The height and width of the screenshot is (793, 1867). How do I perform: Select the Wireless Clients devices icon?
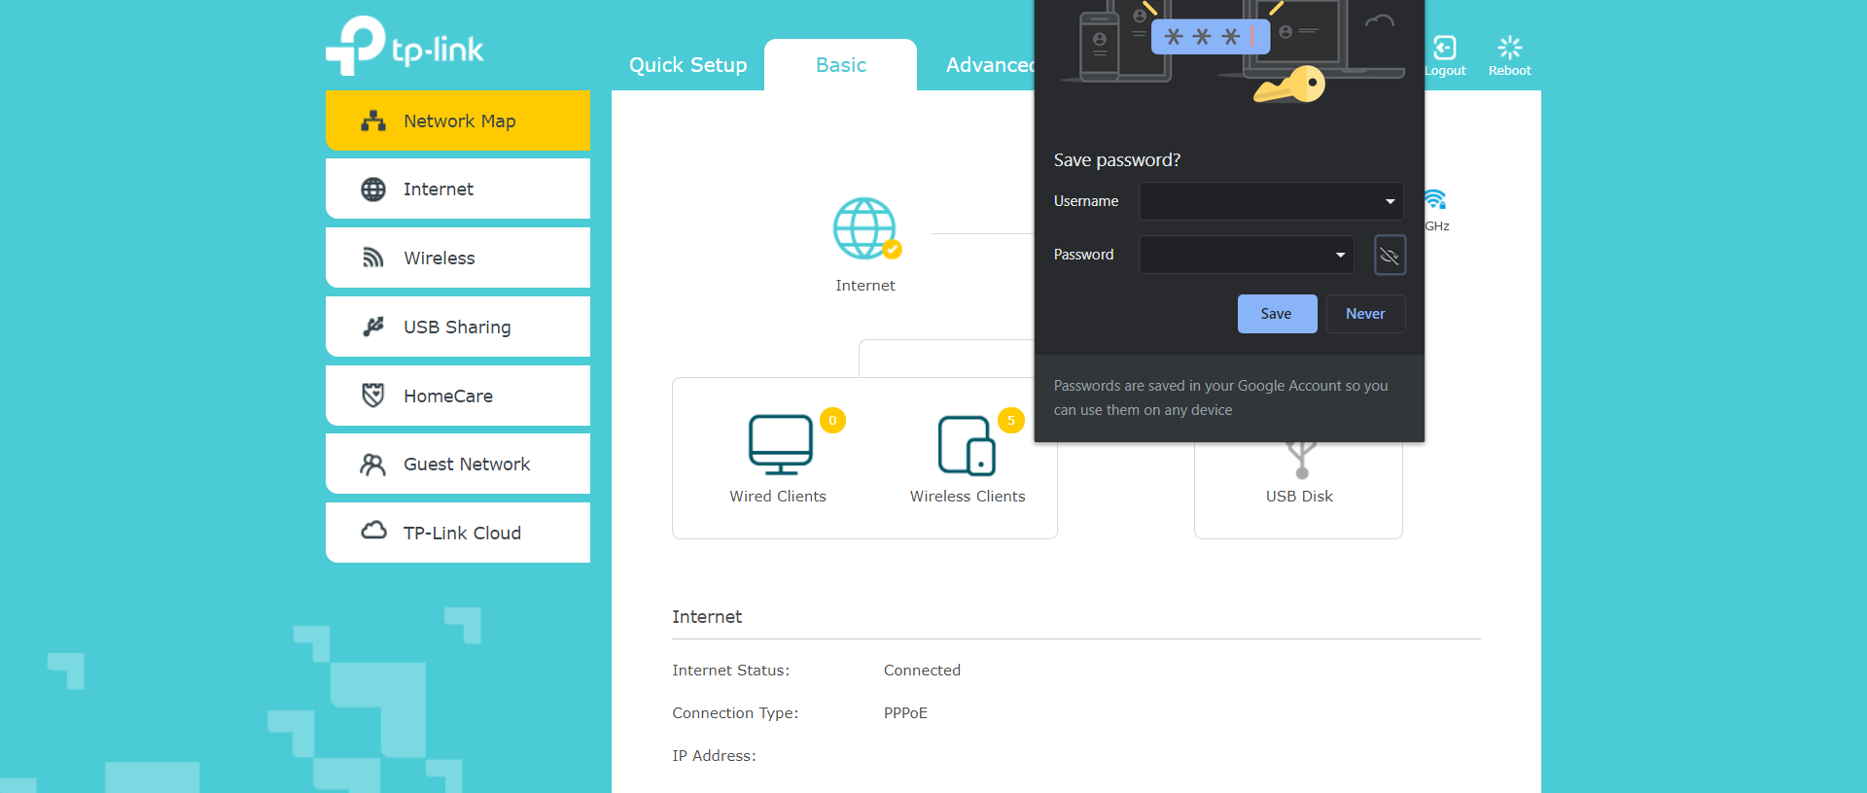click(967, 446)
